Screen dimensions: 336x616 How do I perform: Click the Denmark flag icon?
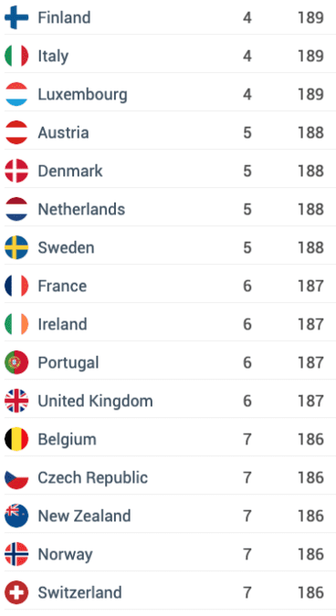click(16, 171)
